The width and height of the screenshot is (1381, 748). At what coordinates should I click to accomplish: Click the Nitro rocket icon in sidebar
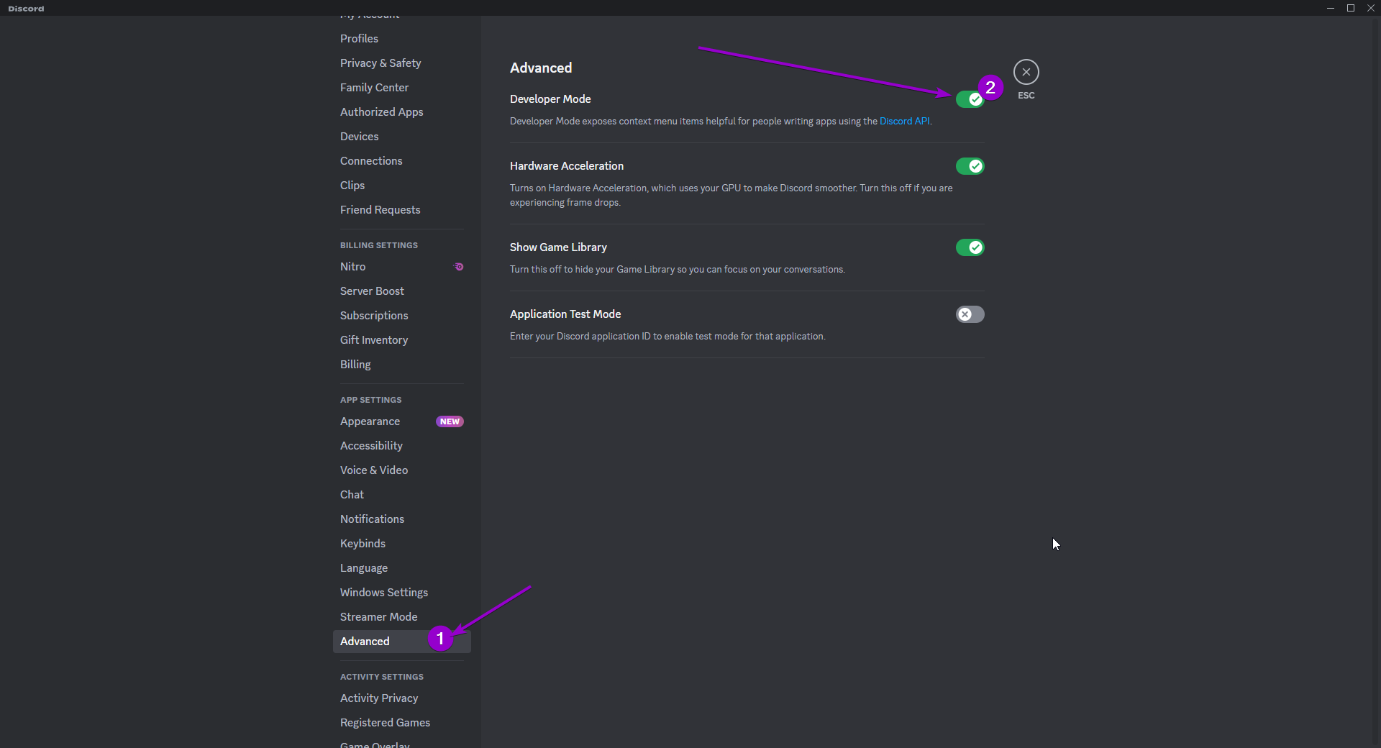pos(459,267)
